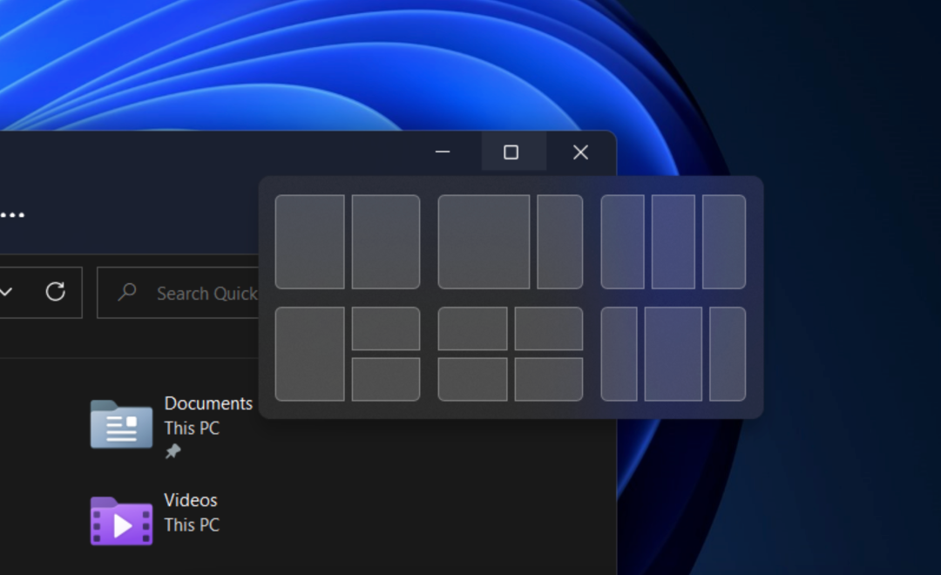This screenshot has width=941, height=575.
Task: Pick top-right zone in half-plus-two-stacked layout
Action: coord(386,328)
